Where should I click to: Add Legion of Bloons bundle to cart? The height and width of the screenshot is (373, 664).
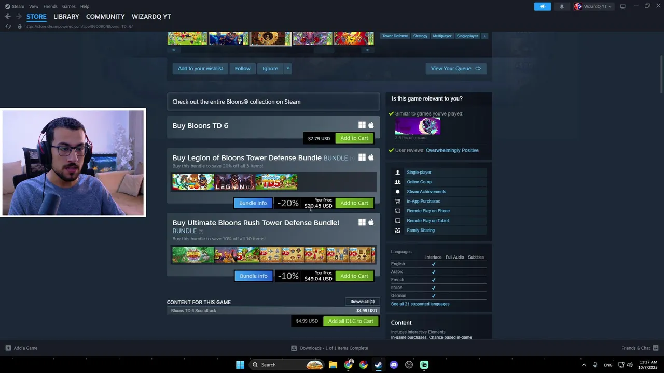coord(354,203)
